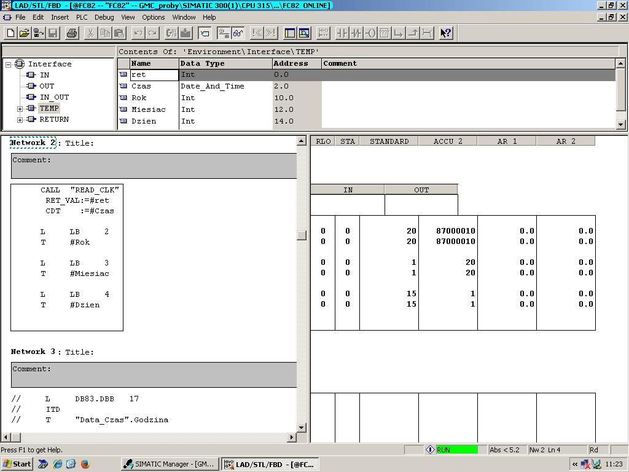Expand the RETURN tree node
This screenshot has width=629, height=472.
point(20,120)
